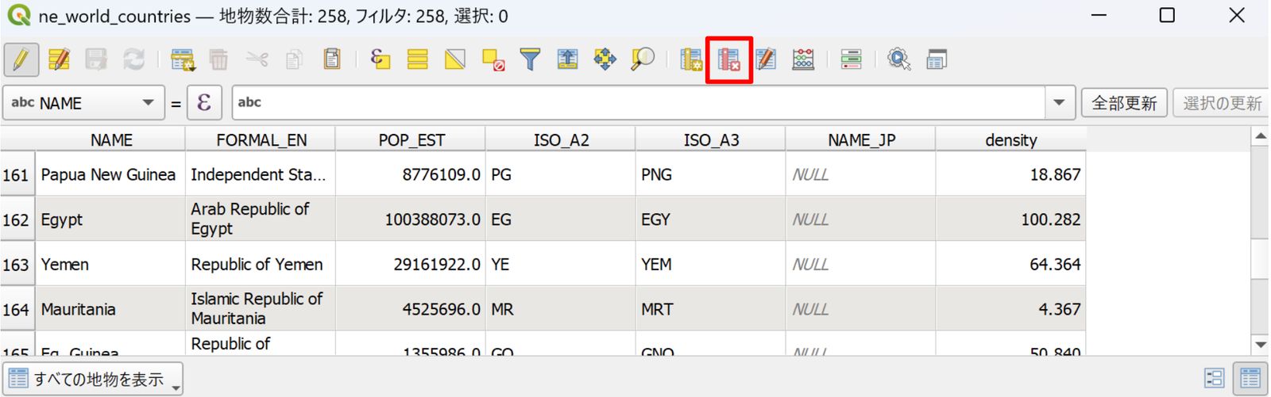Add new field icon
This screenshot has height=397, width=1271.
pyautogui.click(x=691, y=59)
